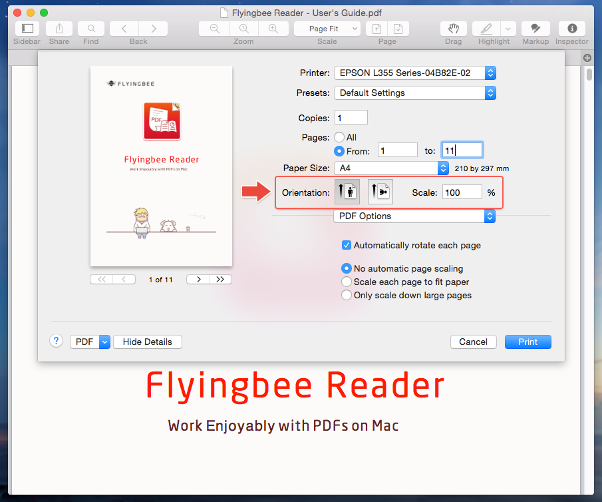
Task: Expand the Highlight color chevron
Action: 508,29
